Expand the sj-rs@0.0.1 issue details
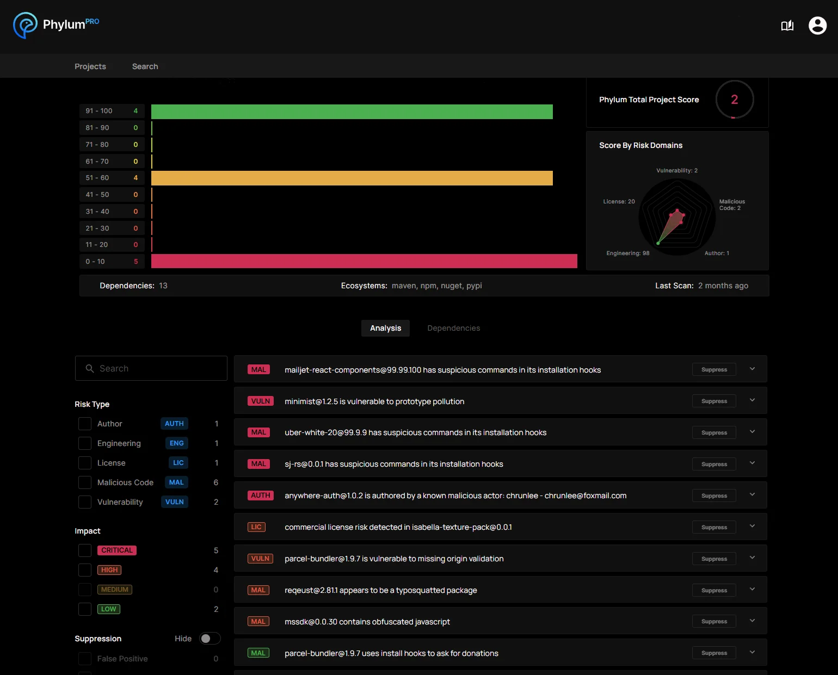This screenshot has width=838, height=675. pos(752,463)
